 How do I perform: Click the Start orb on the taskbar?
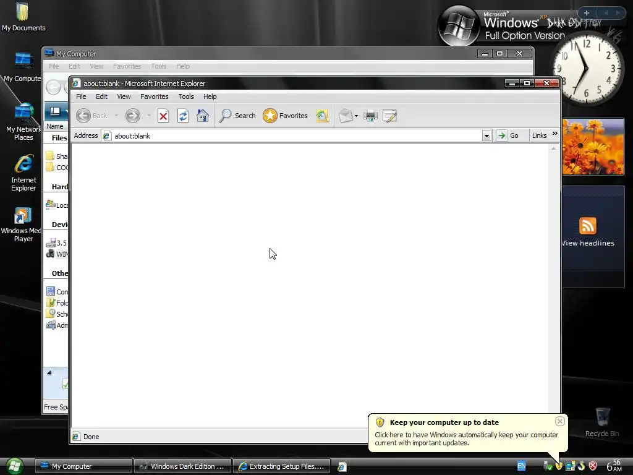[x=14, y=466]
